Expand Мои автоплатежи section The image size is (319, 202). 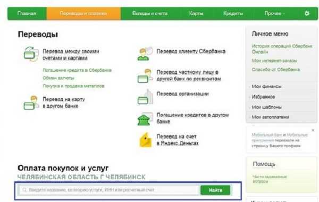click(x=270, y=117)
